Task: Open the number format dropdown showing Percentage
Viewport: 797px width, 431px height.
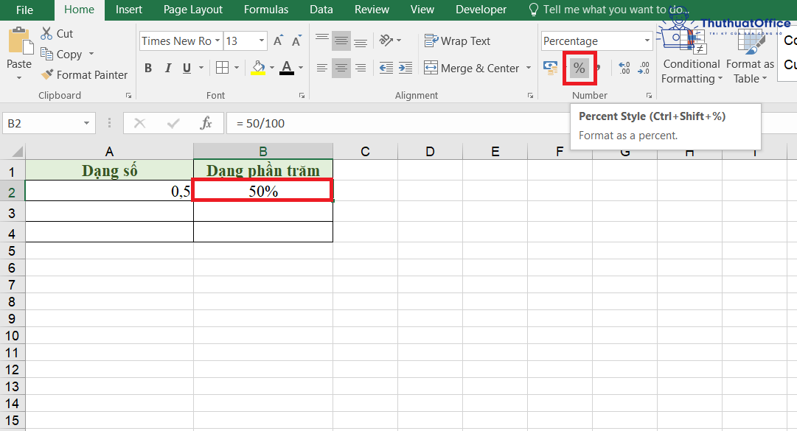Action: (646, 41)
